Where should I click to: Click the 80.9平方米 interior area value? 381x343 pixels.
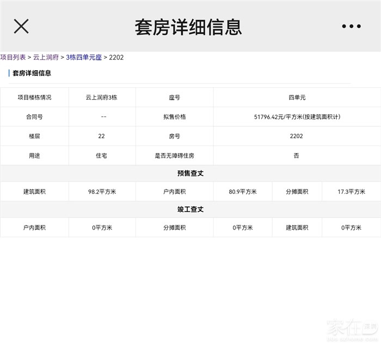pyautogui.click(x=242, y=192)
